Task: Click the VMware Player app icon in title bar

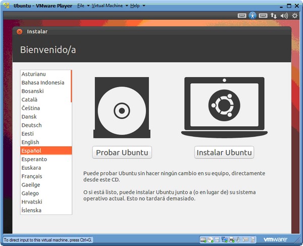Action: click(x=7, y=6)
